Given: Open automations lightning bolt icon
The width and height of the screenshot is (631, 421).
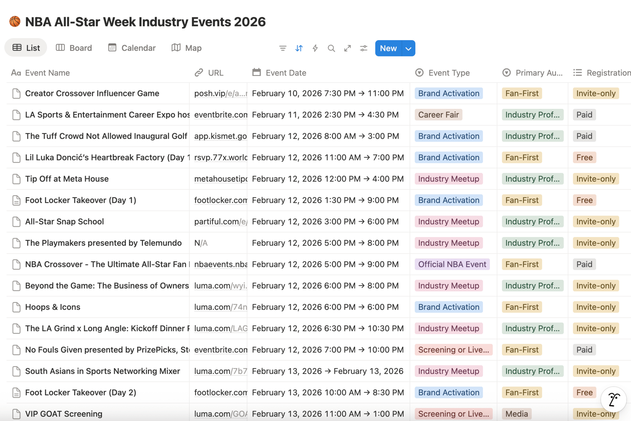Looking at the screenshot, I should [315, 48].
